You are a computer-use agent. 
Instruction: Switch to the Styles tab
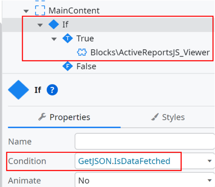pos(167,117)
